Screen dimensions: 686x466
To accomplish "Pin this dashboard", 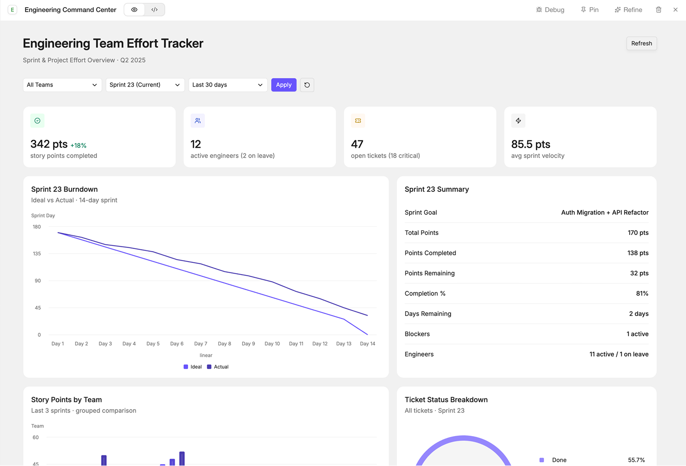I will (x=590, y=9).
